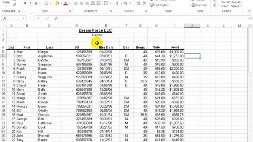Click the Hire Date column heading cell
The width and height of the screenshot is (253, 142).
(106, 47)
